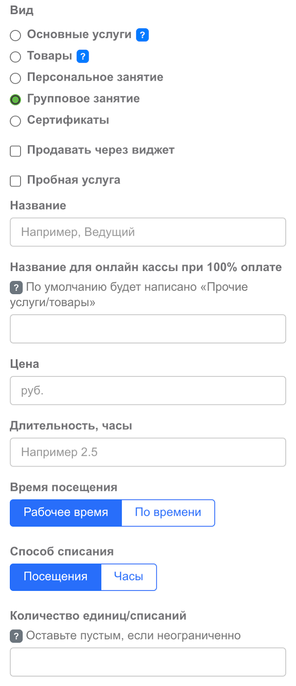Select Основные услуги radio button
This screenshot has height=686, width=296.
(x=15, y=35)
